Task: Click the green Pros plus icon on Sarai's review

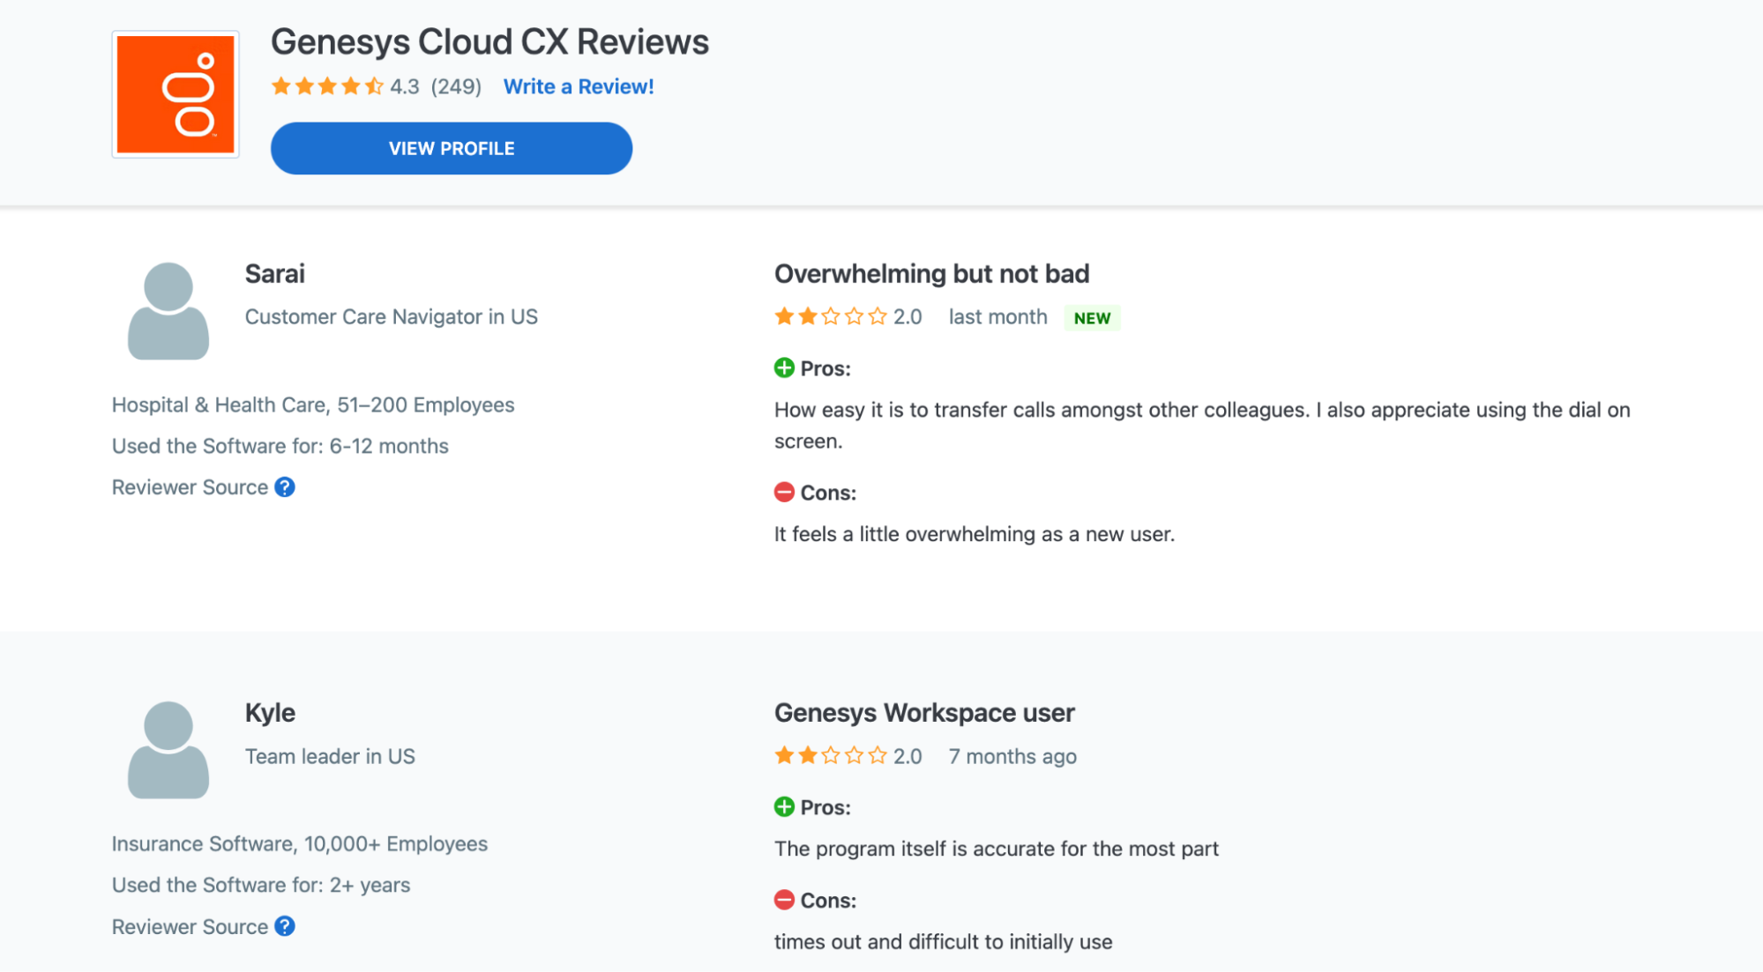Action: coord(785,368)
